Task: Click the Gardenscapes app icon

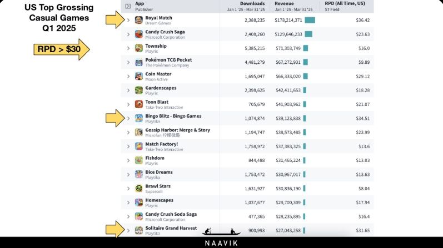Action: (138, 90)
